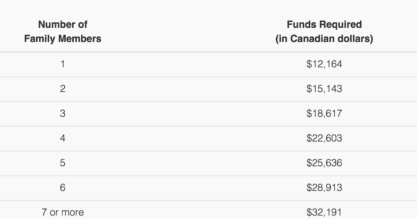This screenshot has width=417, height=219.
Task: Click the "(in Canadian dollars)" header subtitle
Action: tap(324, 39)
